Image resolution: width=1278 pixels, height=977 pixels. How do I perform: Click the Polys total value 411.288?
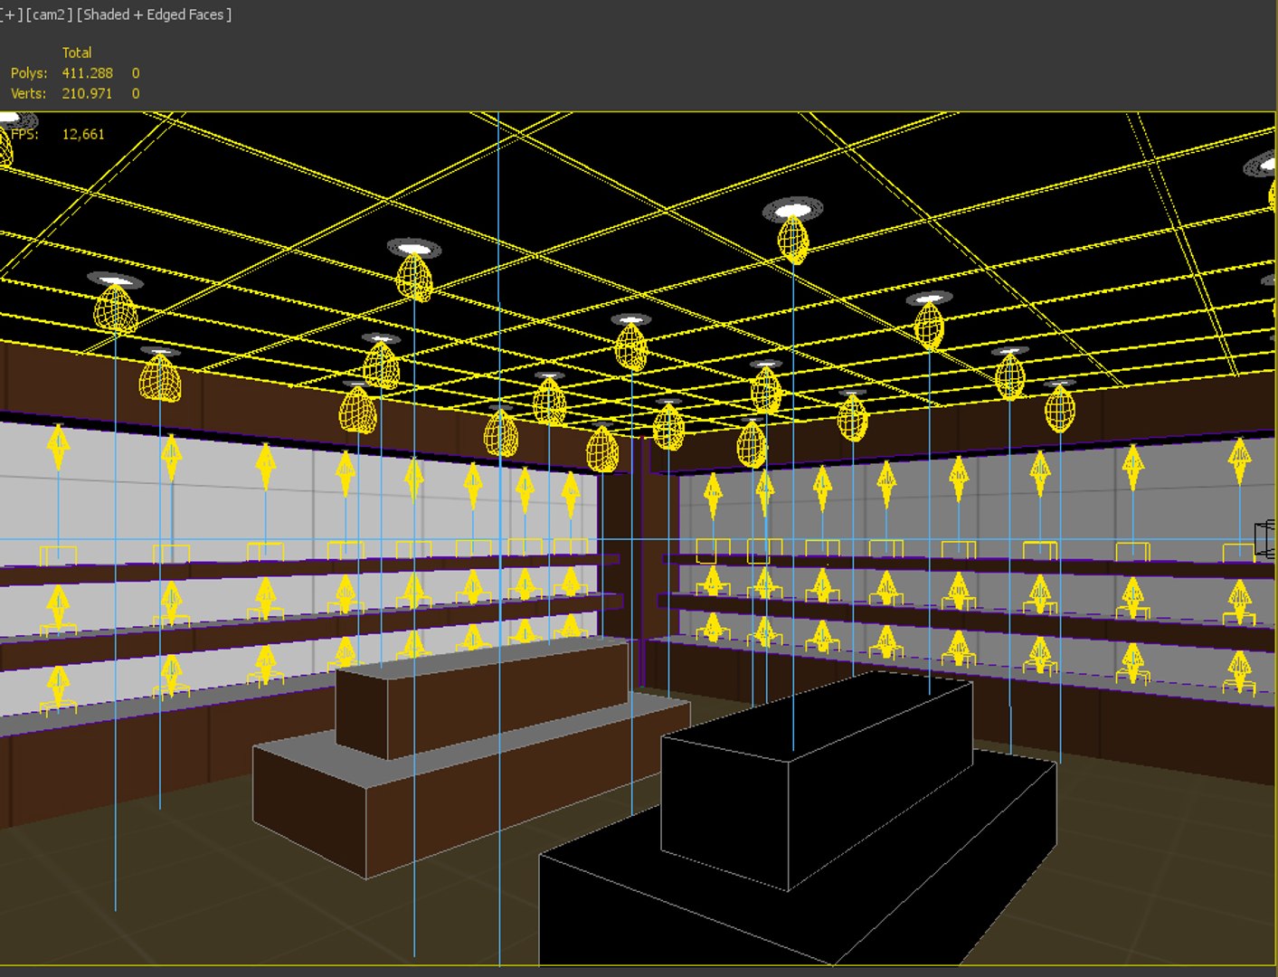coord(88,73)
